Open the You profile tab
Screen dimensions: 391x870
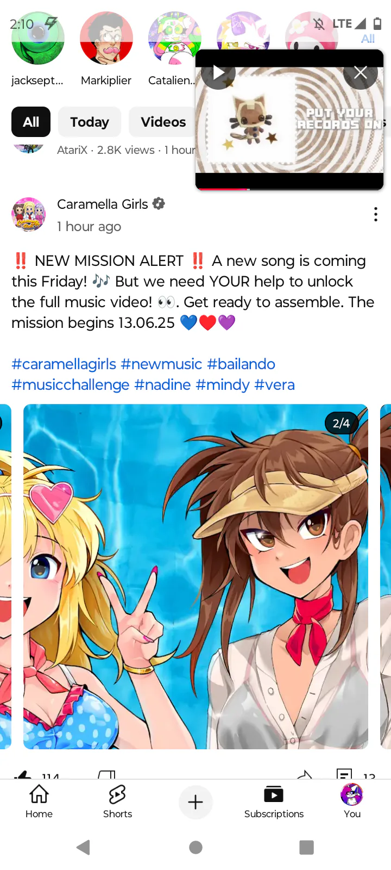tap(352, 801)
